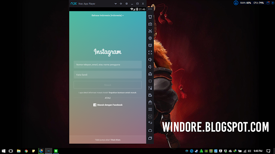Click Steam icon in system tray
Image resolution: width=275 pixels, height=154 pixels.
[196, 151]
